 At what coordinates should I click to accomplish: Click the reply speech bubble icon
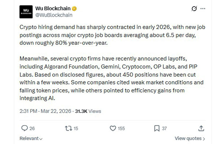[x=25, y=128]
